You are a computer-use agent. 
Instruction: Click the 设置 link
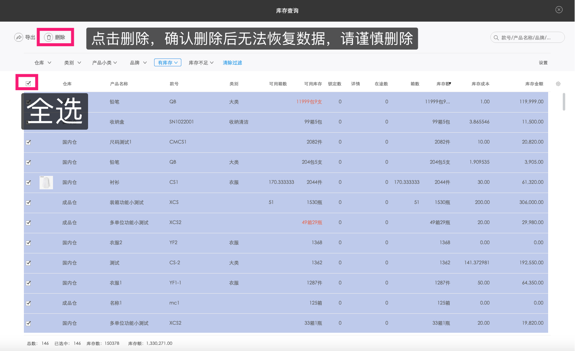point(543,62)
